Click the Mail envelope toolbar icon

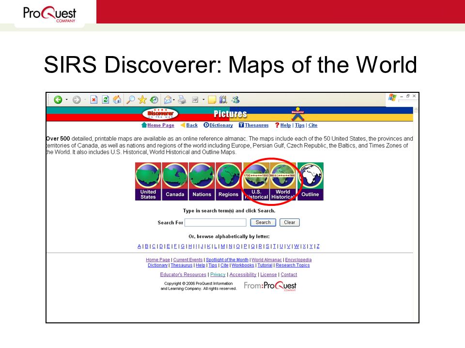click(168, 100)
